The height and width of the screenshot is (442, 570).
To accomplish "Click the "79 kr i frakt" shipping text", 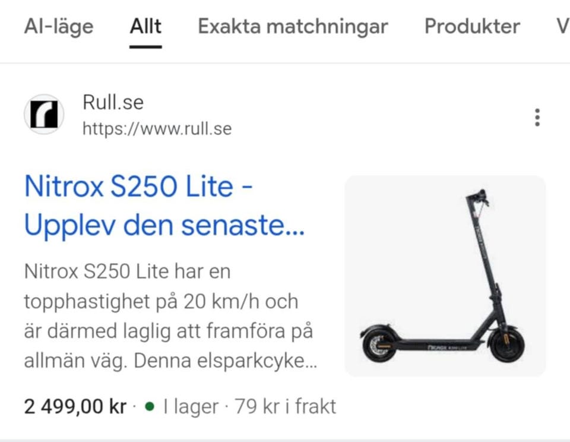I will pos(286,406).
